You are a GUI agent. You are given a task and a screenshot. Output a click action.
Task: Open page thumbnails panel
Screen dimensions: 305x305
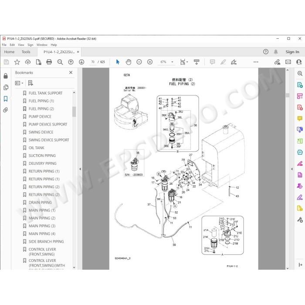point(6,87)
